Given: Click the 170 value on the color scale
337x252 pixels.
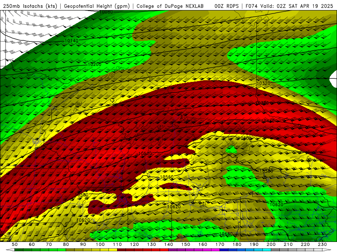Looking at the screenshot, I should [220, 244].
